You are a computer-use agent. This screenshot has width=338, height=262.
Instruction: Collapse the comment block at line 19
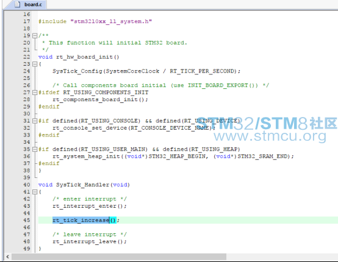35,35
